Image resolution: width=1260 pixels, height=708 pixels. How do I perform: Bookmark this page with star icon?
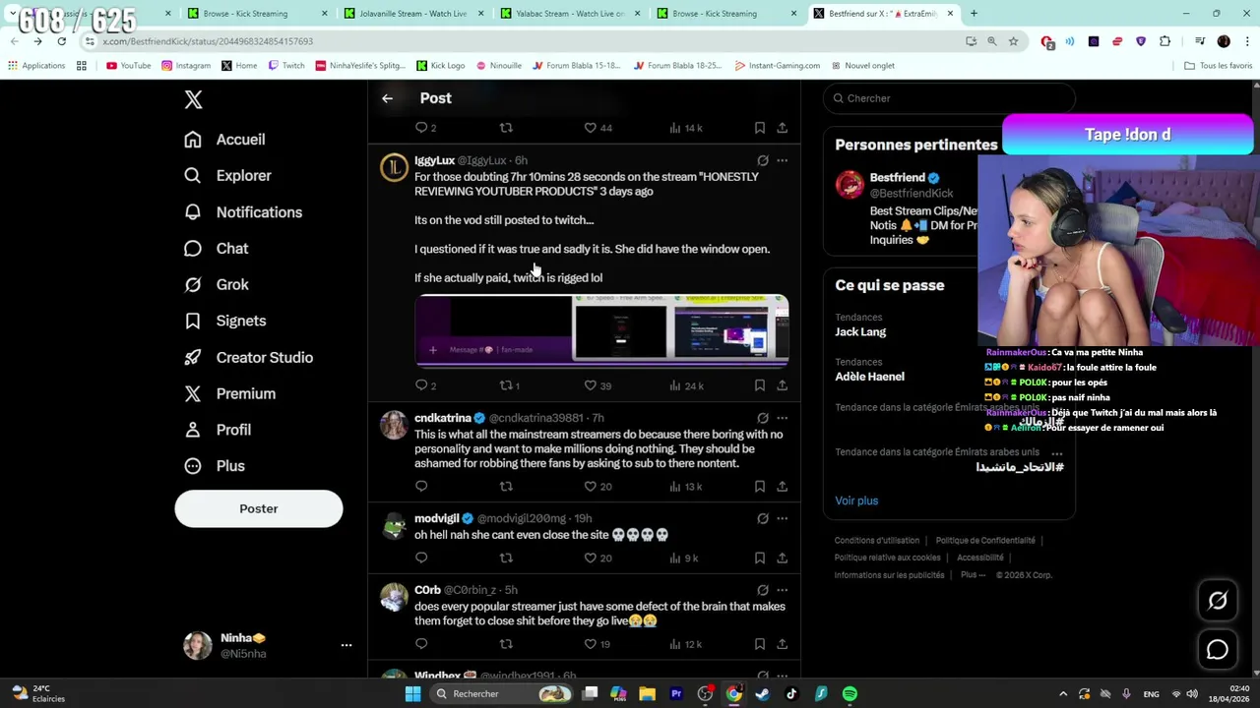(x=1013, y=41)
